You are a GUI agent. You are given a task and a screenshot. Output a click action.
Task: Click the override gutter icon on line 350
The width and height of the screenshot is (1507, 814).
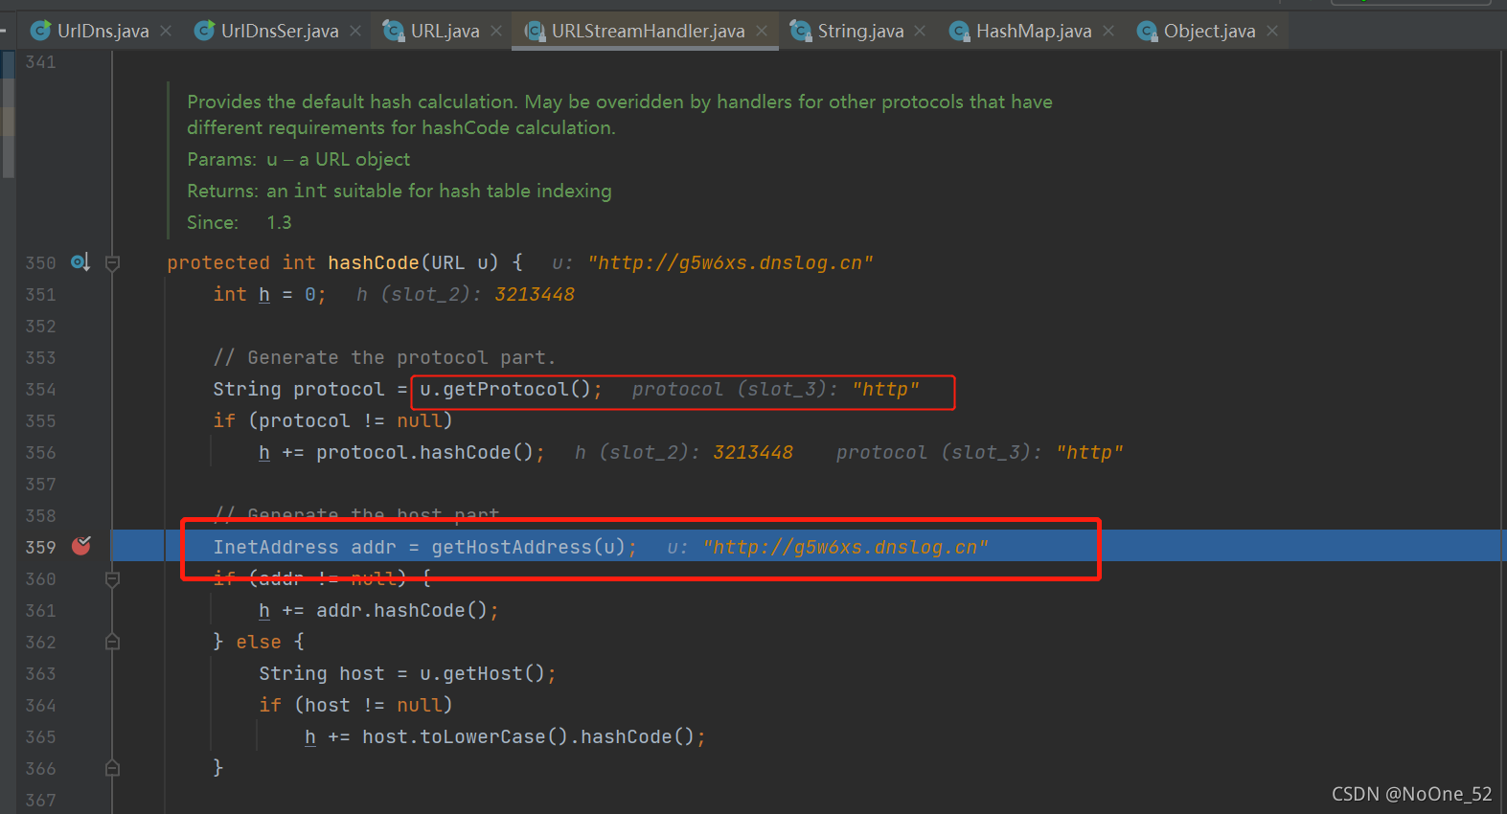(x=80, y=261)
